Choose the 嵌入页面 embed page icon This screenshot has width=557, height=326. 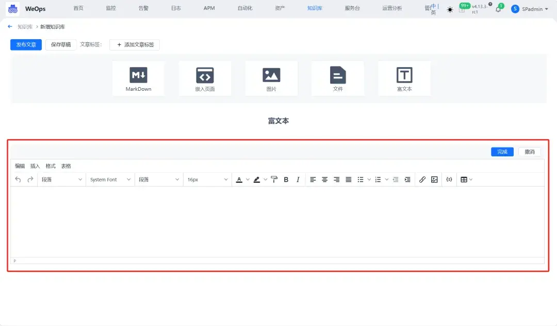pos(205,78)
